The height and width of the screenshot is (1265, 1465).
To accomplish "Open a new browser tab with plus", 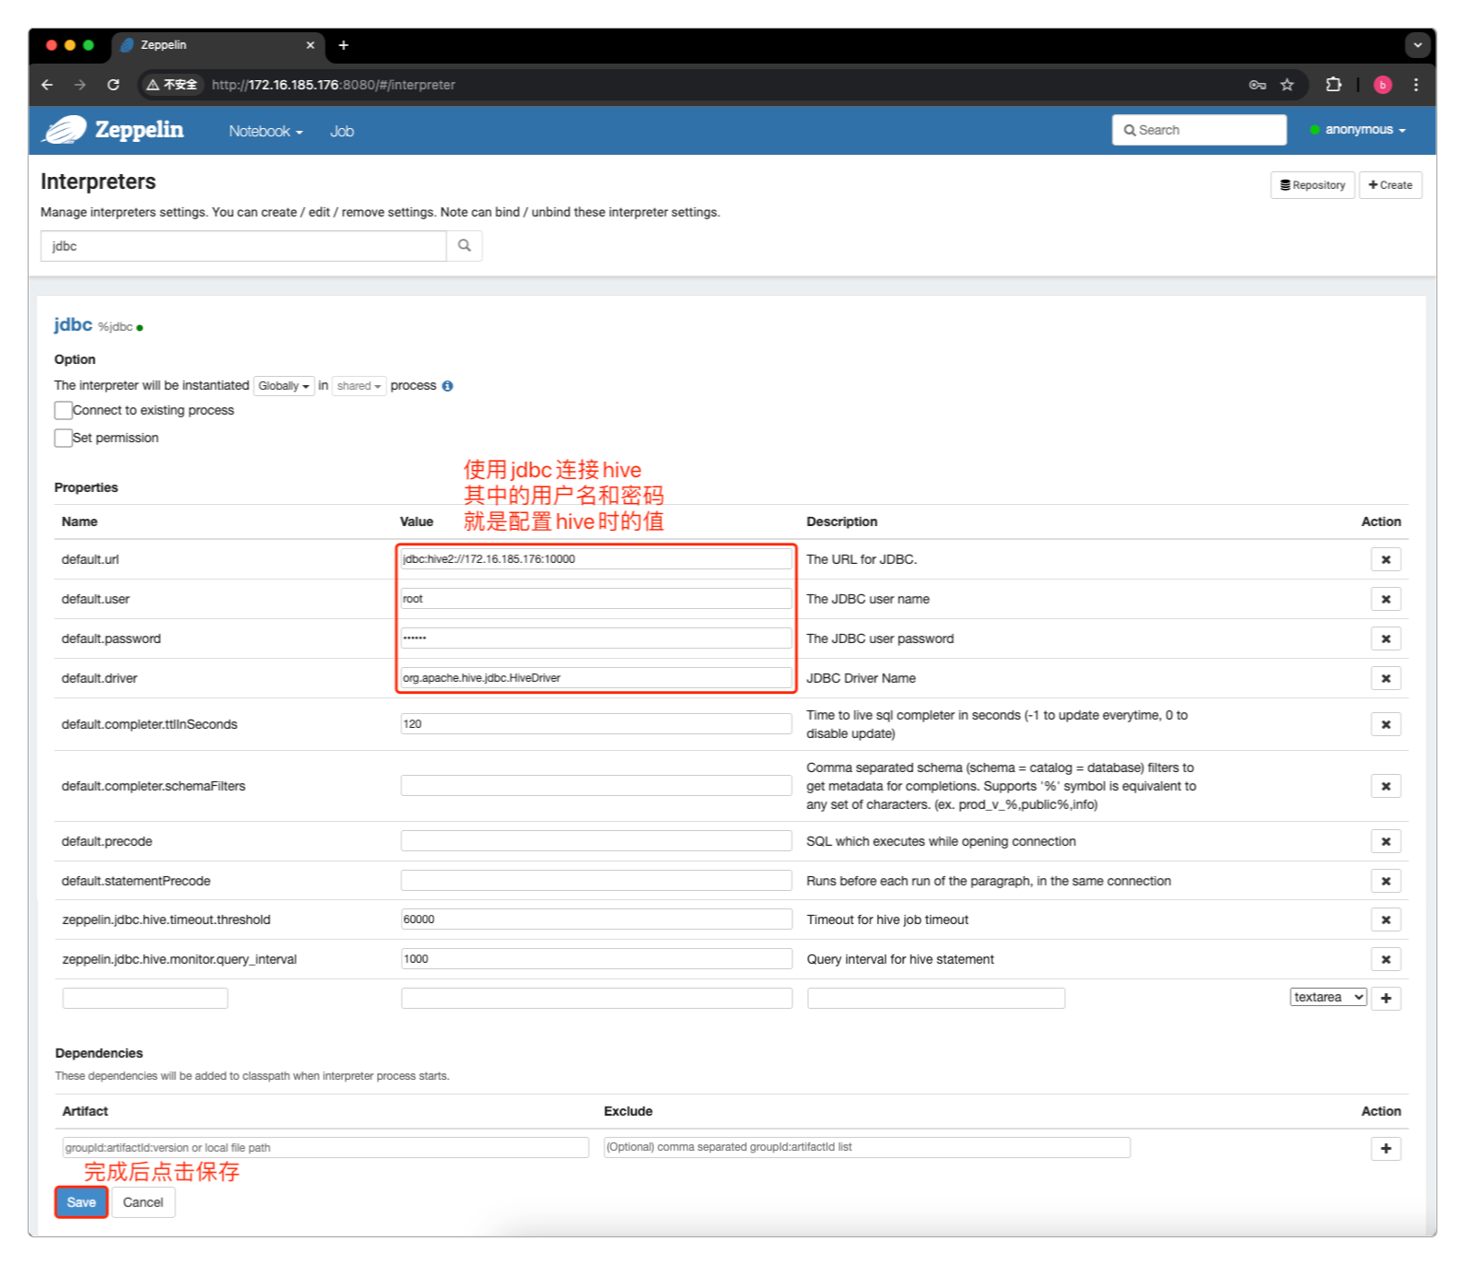I will [x=344, y=45].
